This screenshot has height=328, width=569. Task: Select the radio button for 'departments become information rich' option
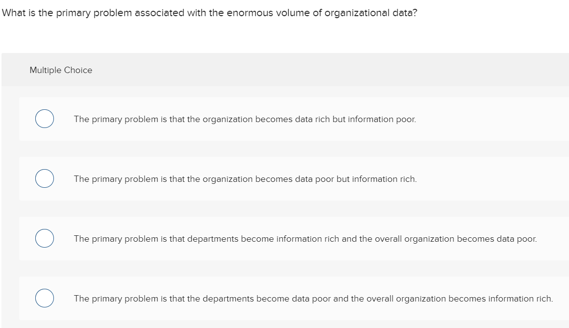pyautogui.click(x=45, y=238)
